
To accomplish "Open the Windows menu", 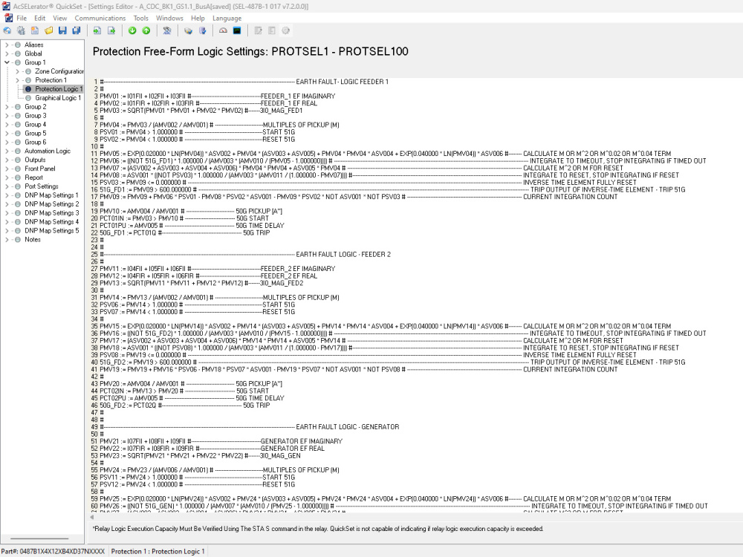I will (169, 18).
